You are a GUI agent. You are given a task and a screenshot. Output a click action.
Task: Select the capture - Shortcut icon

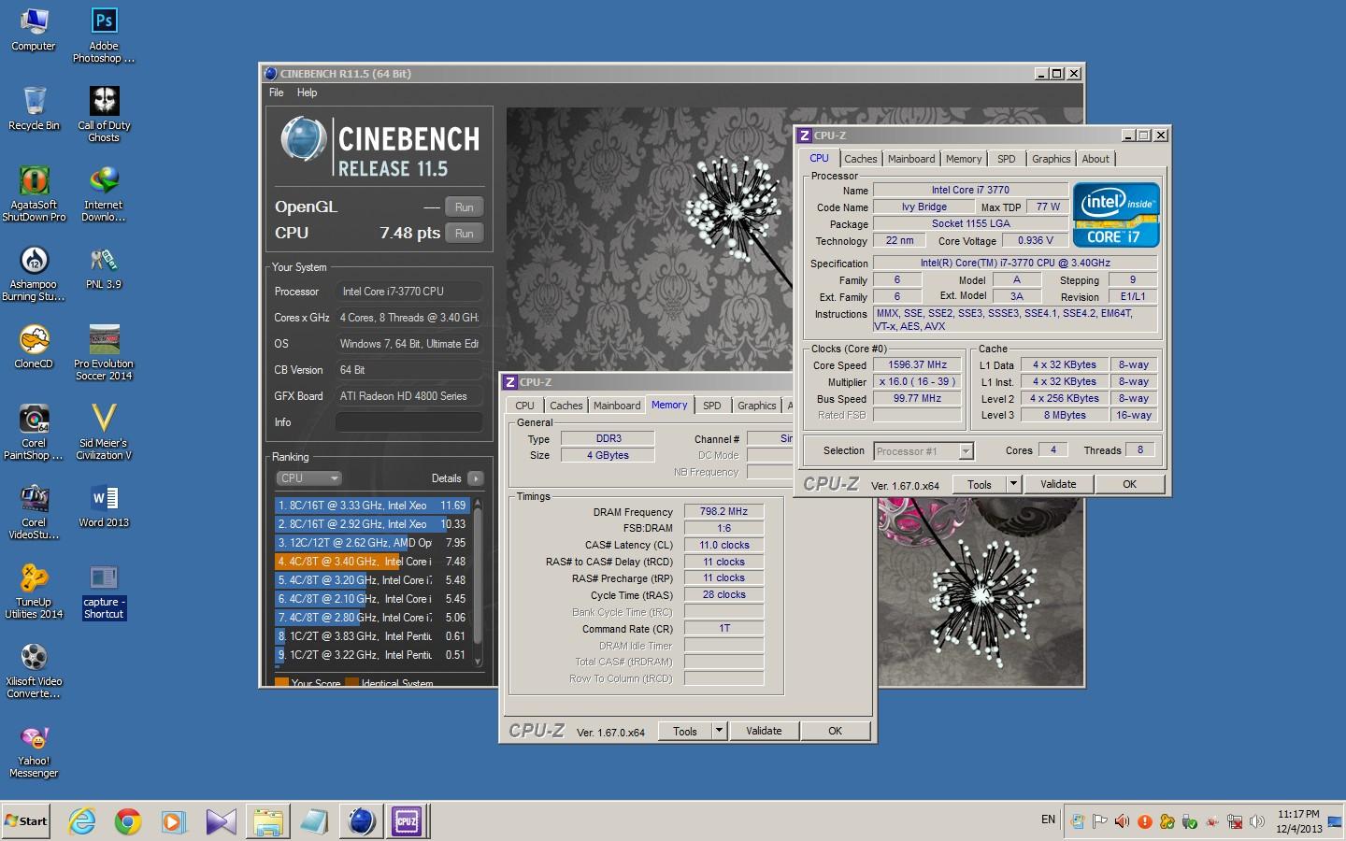pos(104,591)
